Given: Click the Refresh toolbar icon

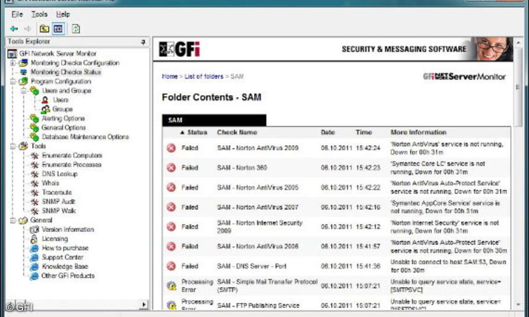Looking at the screenshot, I should [x=76, y=29].
